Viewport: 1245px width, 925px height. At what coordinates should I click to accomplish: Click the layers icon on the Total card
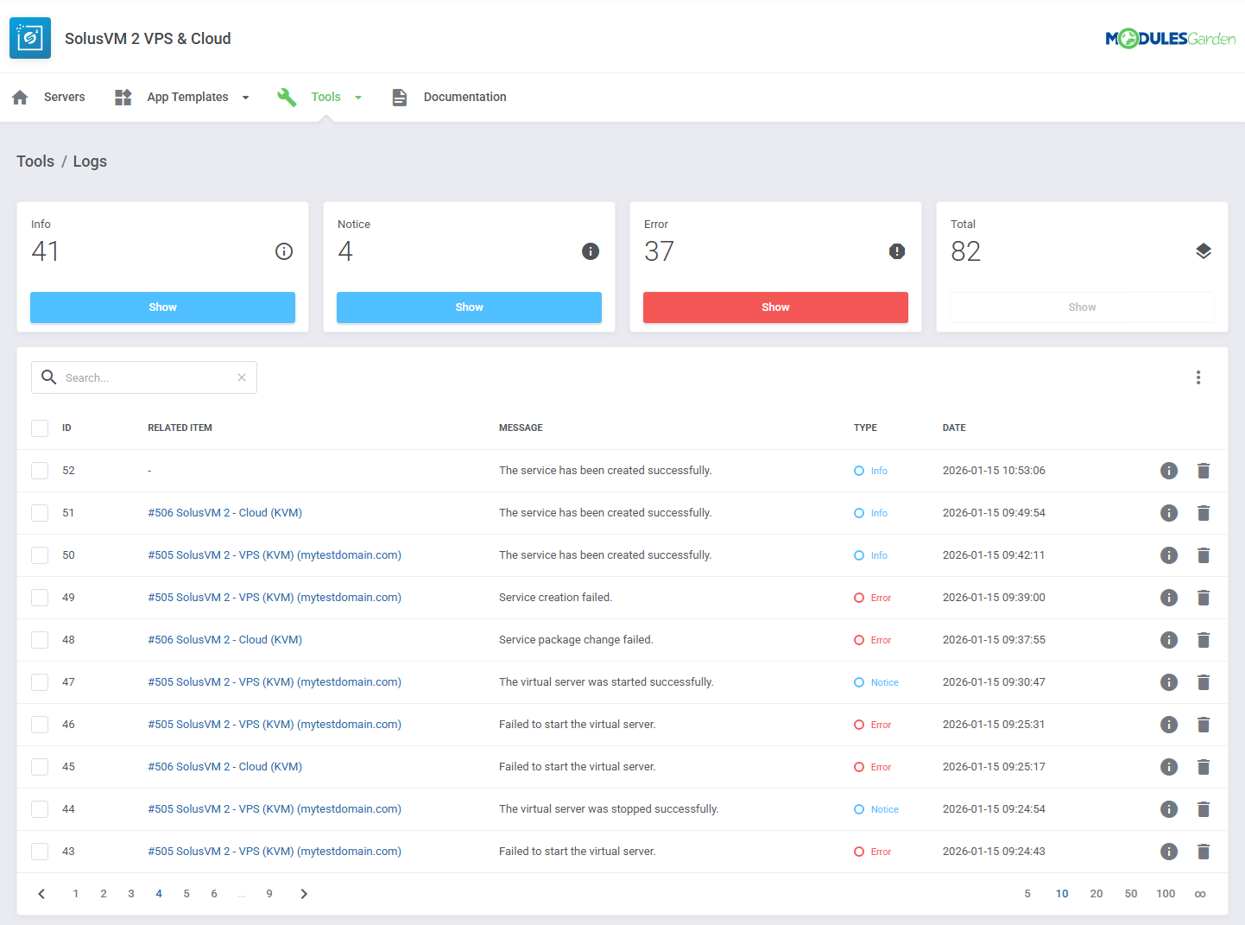(x=1204, y=250)
